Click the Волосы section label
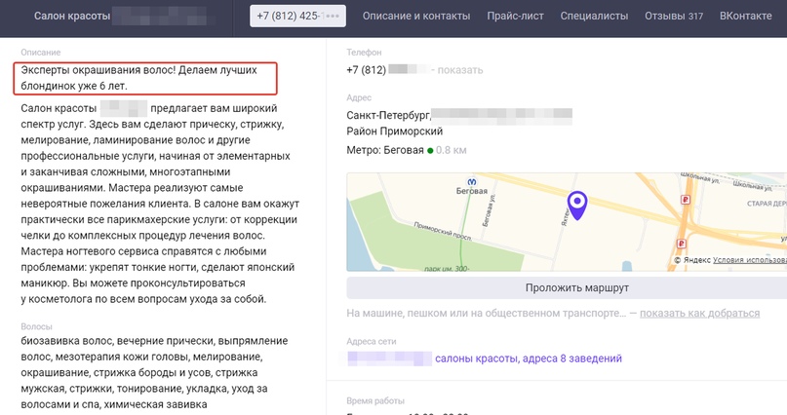The width and height of the screenshot is (787, 415). (37, 326)
